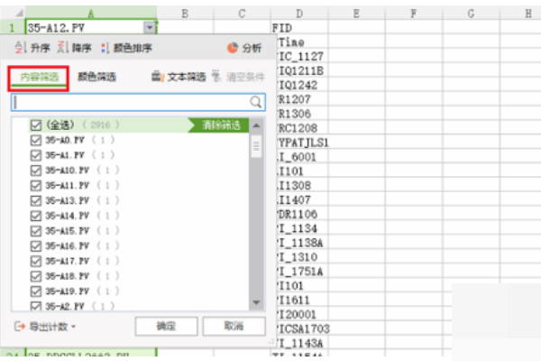Image resolution: width=541 pixels, height=361 pixels.
Task: Uncheck the 35-A1.PV checkbox
Action: (x=36, y=155)
